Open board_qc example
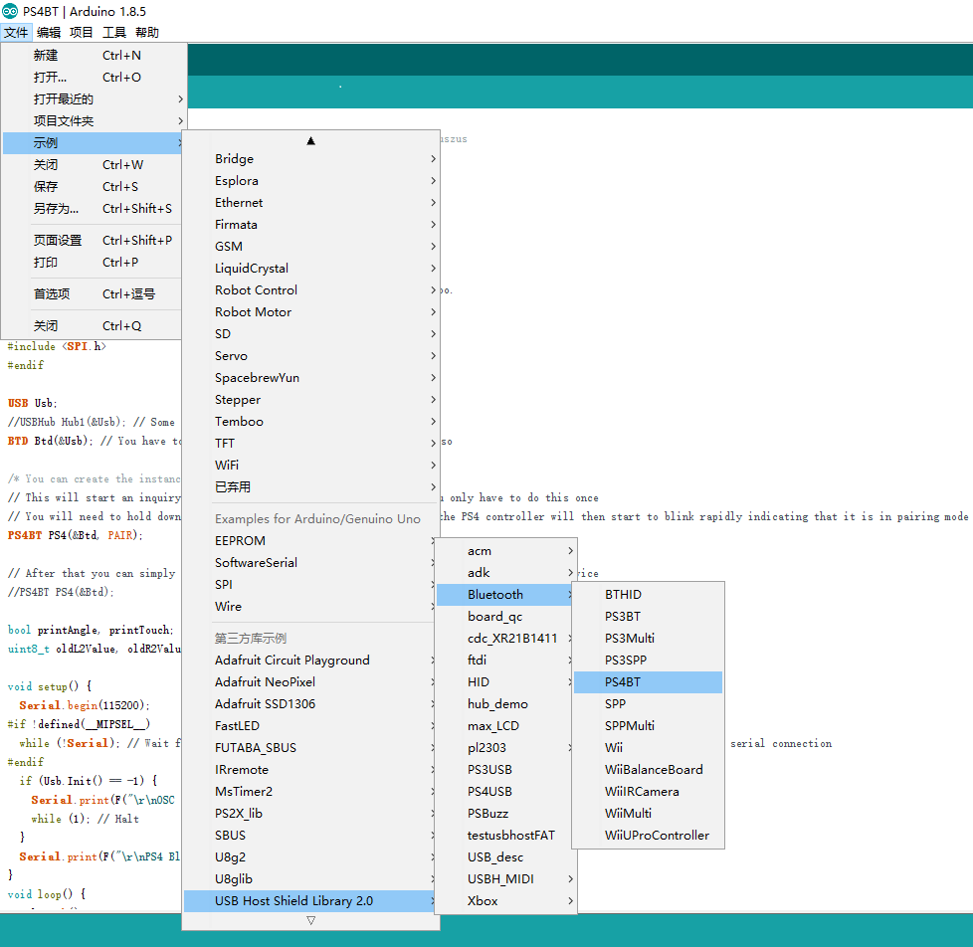Viewport: 973px width, 947px height. click(505, 616)
